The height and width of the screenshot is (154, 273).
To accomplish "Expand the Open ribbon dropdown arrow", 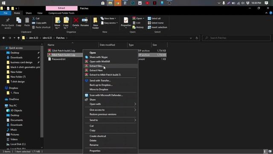I will [x=143, y=18].
